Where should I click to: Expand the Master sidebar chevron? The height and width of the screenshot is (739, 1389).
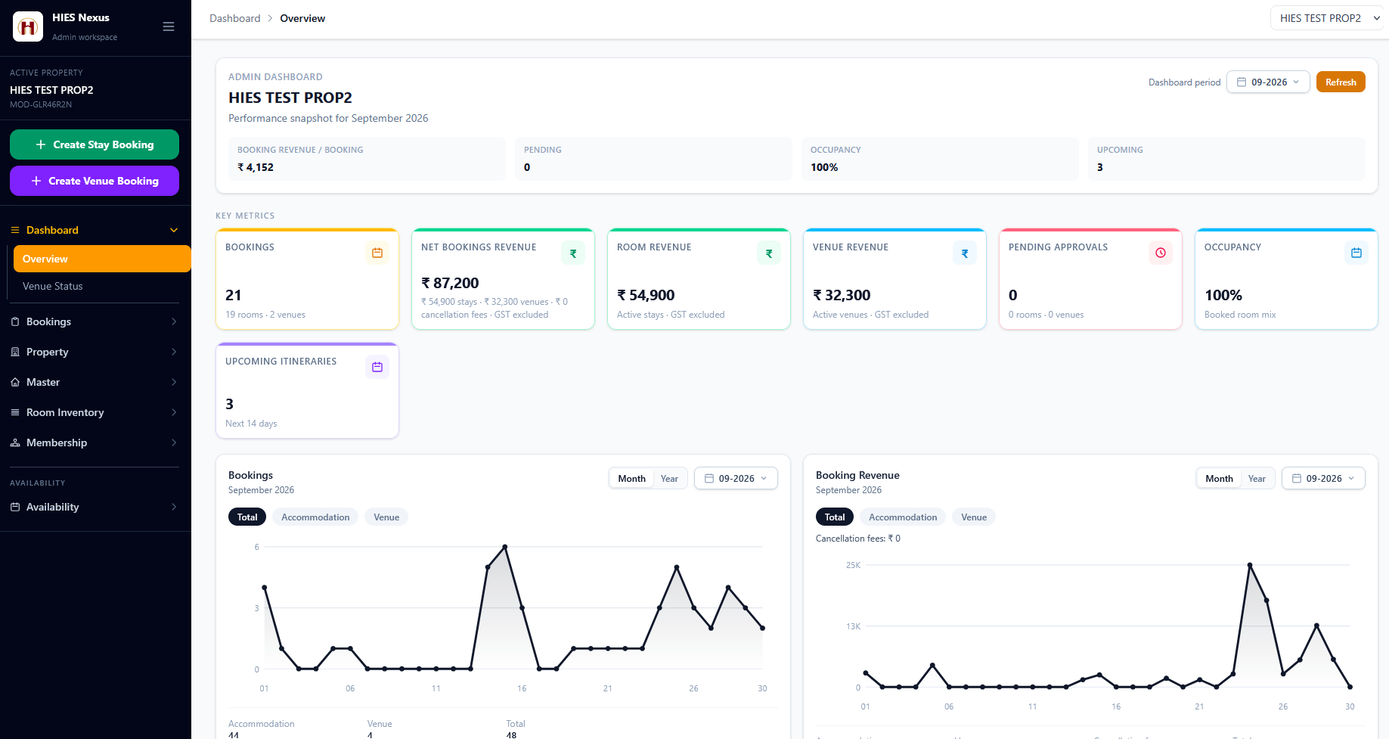pyautogui.click(x=174, y=382)
